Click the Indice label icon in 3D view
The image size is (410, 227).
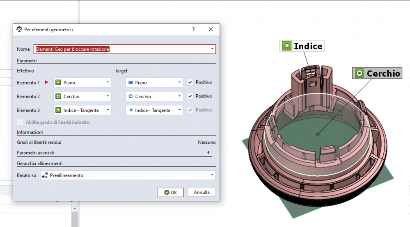click(286, 46)
